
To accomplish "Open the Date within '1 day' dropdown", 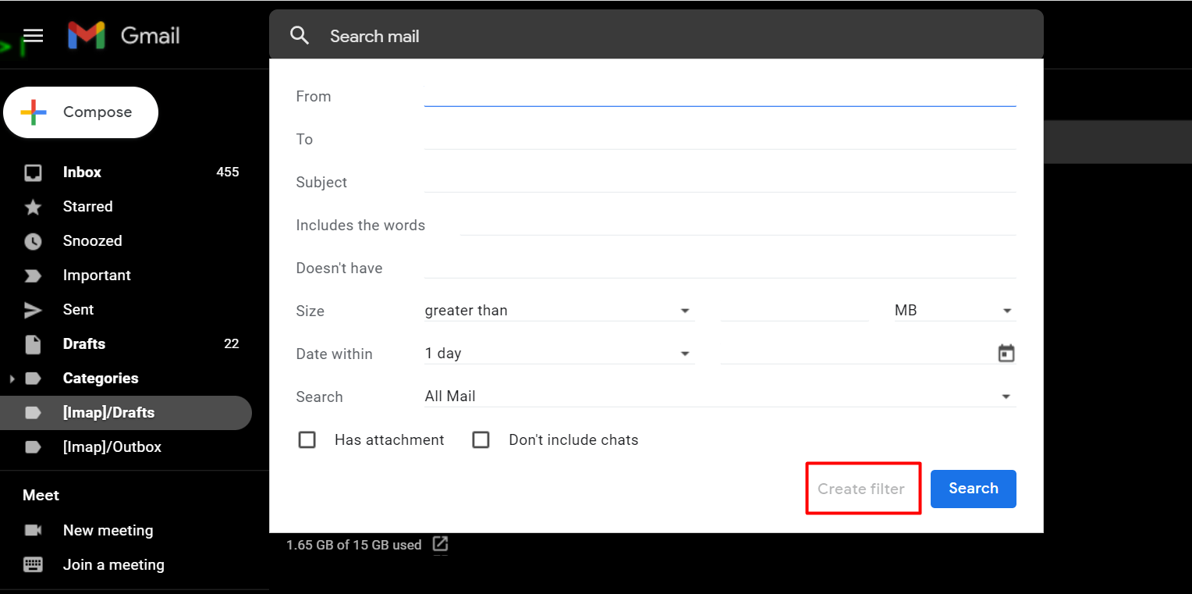I will click(x=559, y=354).
